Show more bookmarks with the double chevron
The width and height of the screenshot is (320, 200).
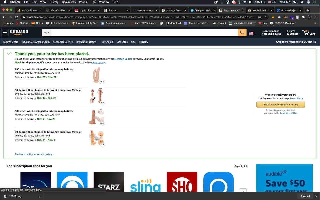coord(315,23)
